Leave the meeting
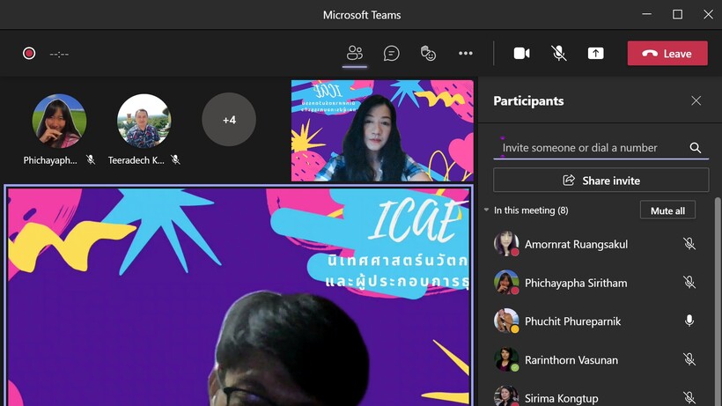 [667, 54]
